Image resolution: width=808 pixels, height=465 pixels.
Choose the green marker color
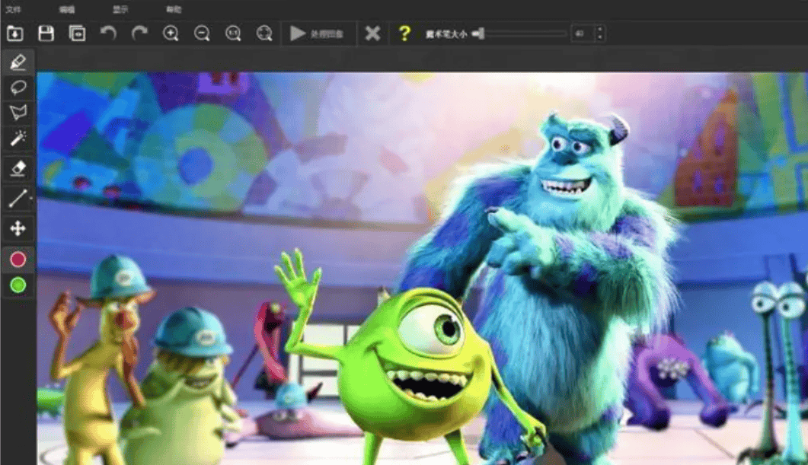point(18,285)
